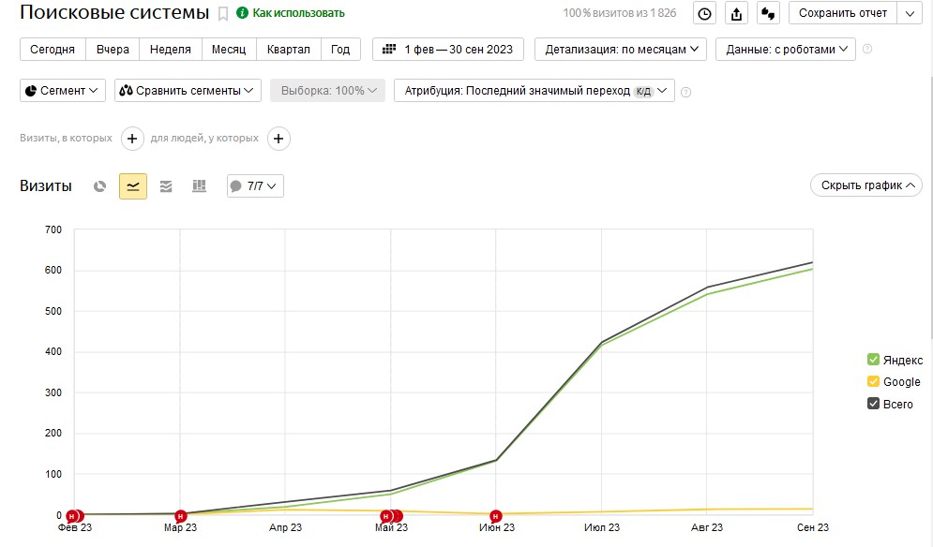Image resolution: width=933 pixels, height=547 pixels.
Task: Click the 100% визитов из 1 826 text
Action: click(620, 13)
